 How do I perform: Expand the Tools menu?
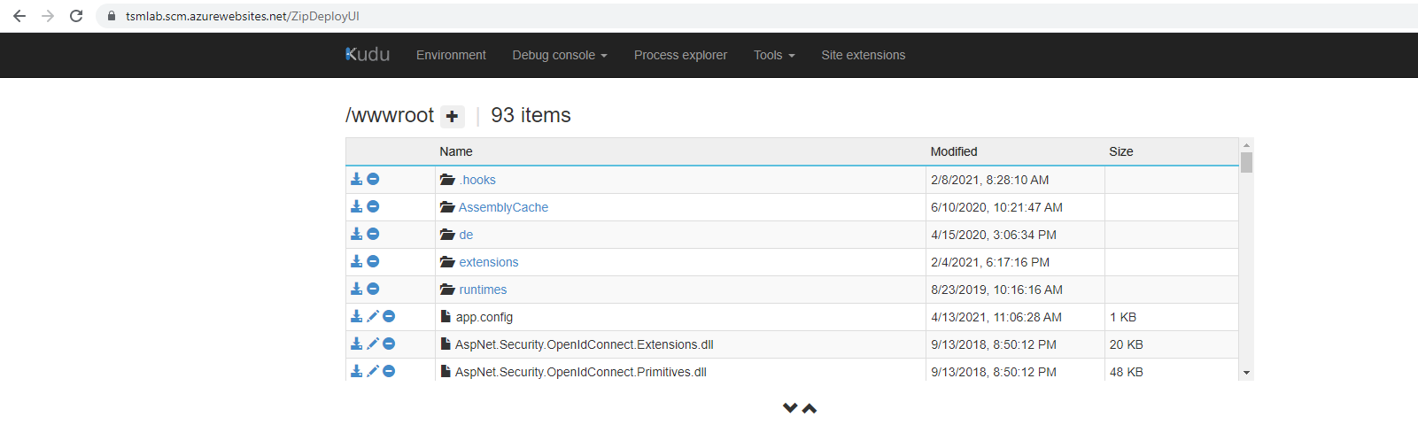773,55
